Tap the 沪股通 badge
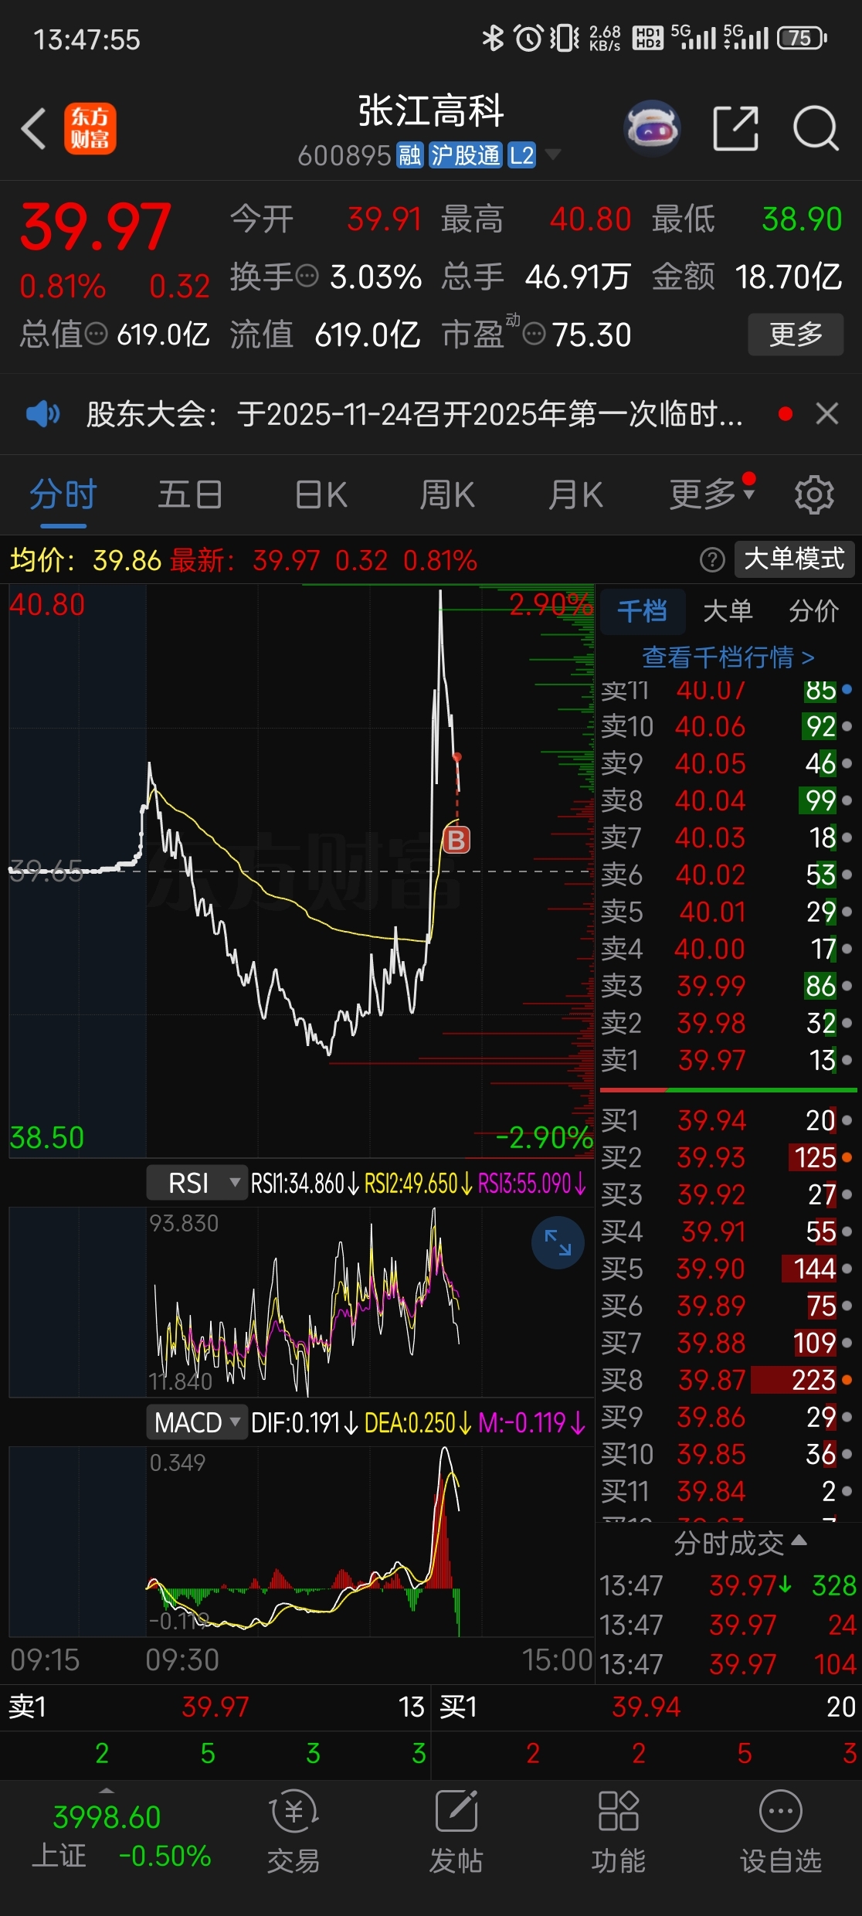This screenshot has height=1916, width=862. (x=465, y=155)
